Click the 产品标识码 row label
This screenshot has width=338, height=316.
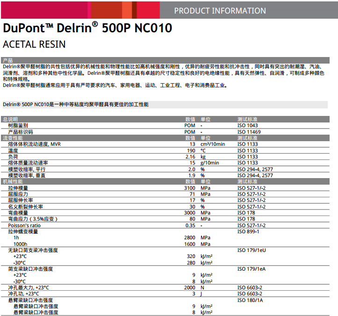(21, 132)
